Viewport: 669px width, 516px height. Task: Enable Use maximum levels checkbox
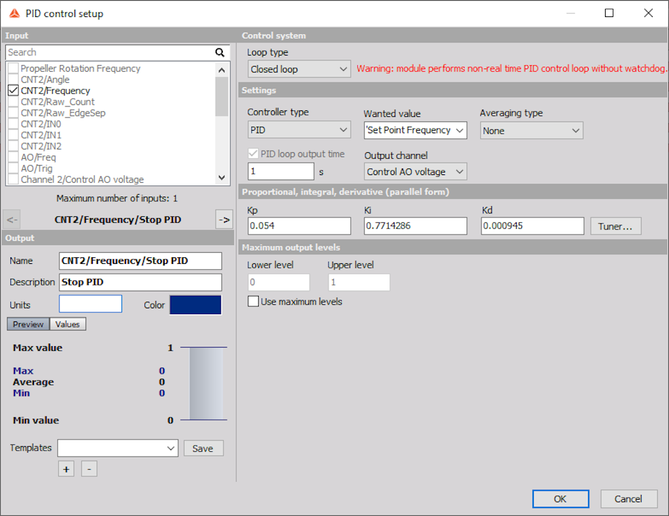point(253,302)
